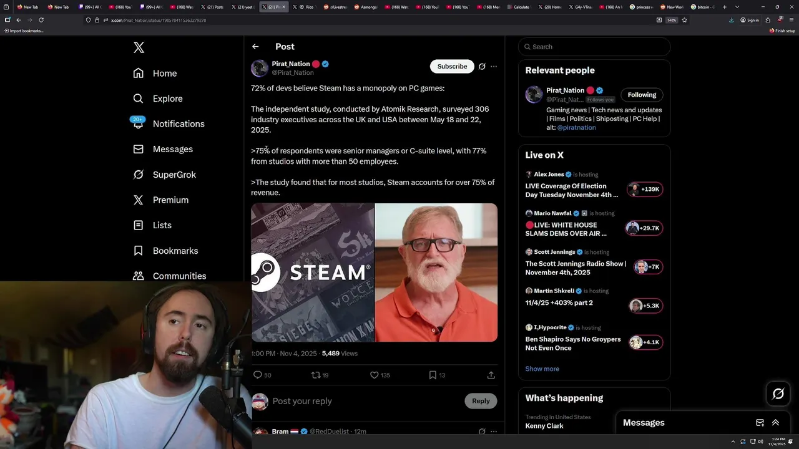
Task: Click Import bookmarks in the bookmarks bar
Action: 24,31
